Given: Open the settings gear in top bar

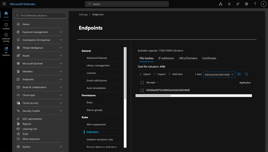Looking at the screenshot, I should (x=246, y=4).
